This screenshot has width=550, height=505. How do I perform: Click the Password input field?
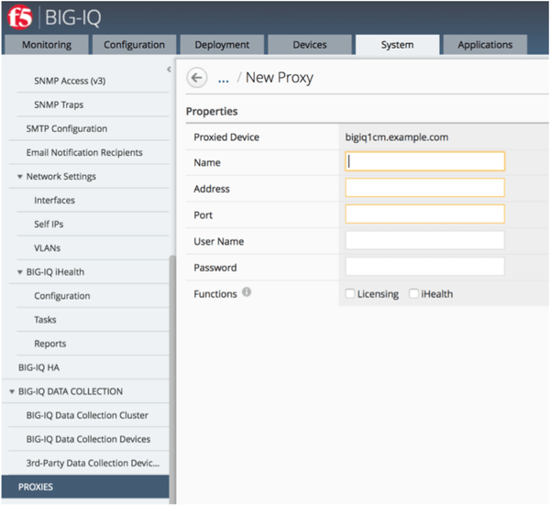point(424,267)
